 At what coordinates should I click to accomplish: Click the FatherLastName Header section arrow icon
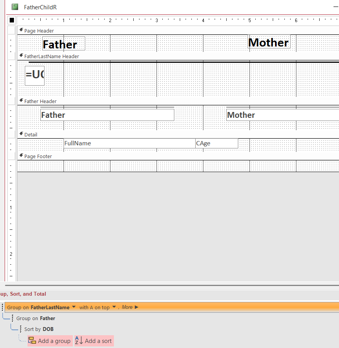pyautogui.click(x=21, y=55)
